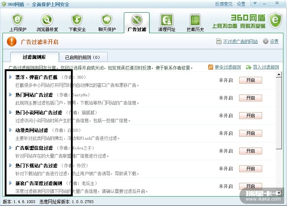
Task: Click the 360网盾 title bar logo icon
Action: [4, 4]
